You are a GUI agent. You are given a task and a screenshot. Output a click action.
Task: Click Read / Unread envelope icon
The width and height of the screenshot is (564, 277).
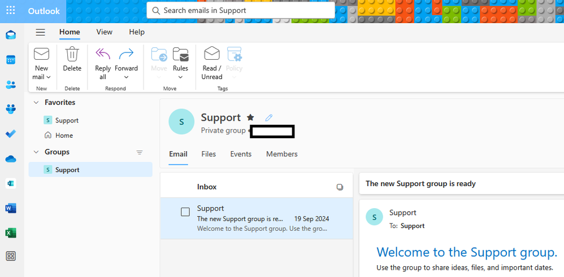[x=212, y=54]
